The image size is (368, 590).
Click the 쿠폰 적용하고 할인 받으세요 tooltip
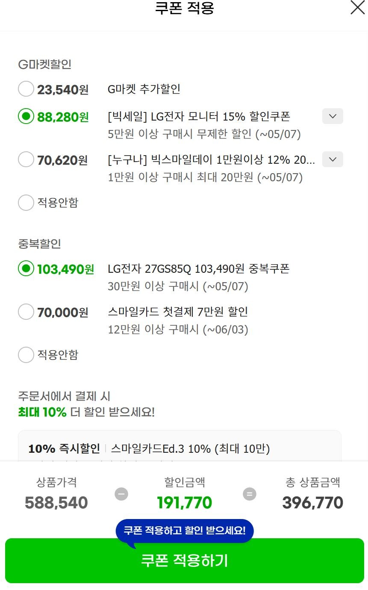[184, 531]
